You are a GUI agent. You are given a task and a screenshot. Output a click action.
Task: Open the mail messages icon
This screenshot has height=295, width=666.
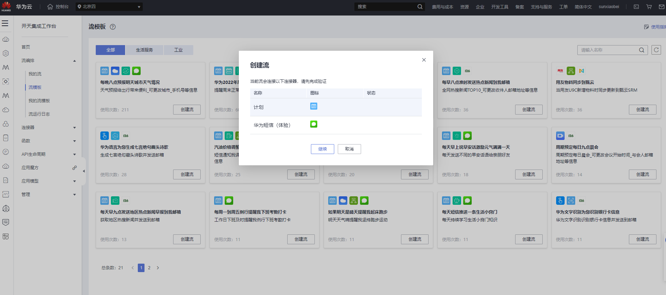(x=662, y=7)
